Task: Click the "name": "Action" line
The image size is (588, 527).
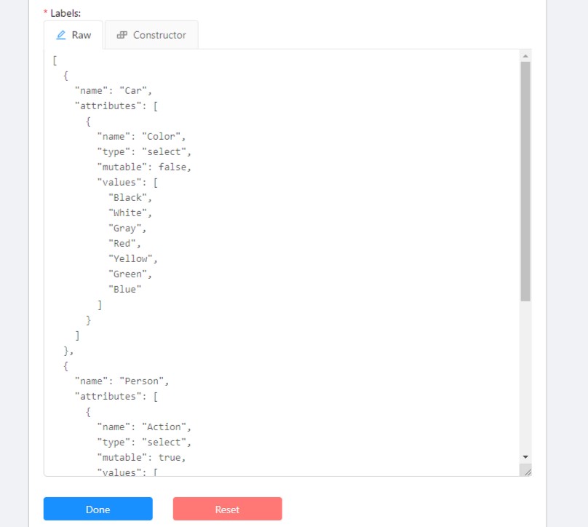Action: point(145,427)
